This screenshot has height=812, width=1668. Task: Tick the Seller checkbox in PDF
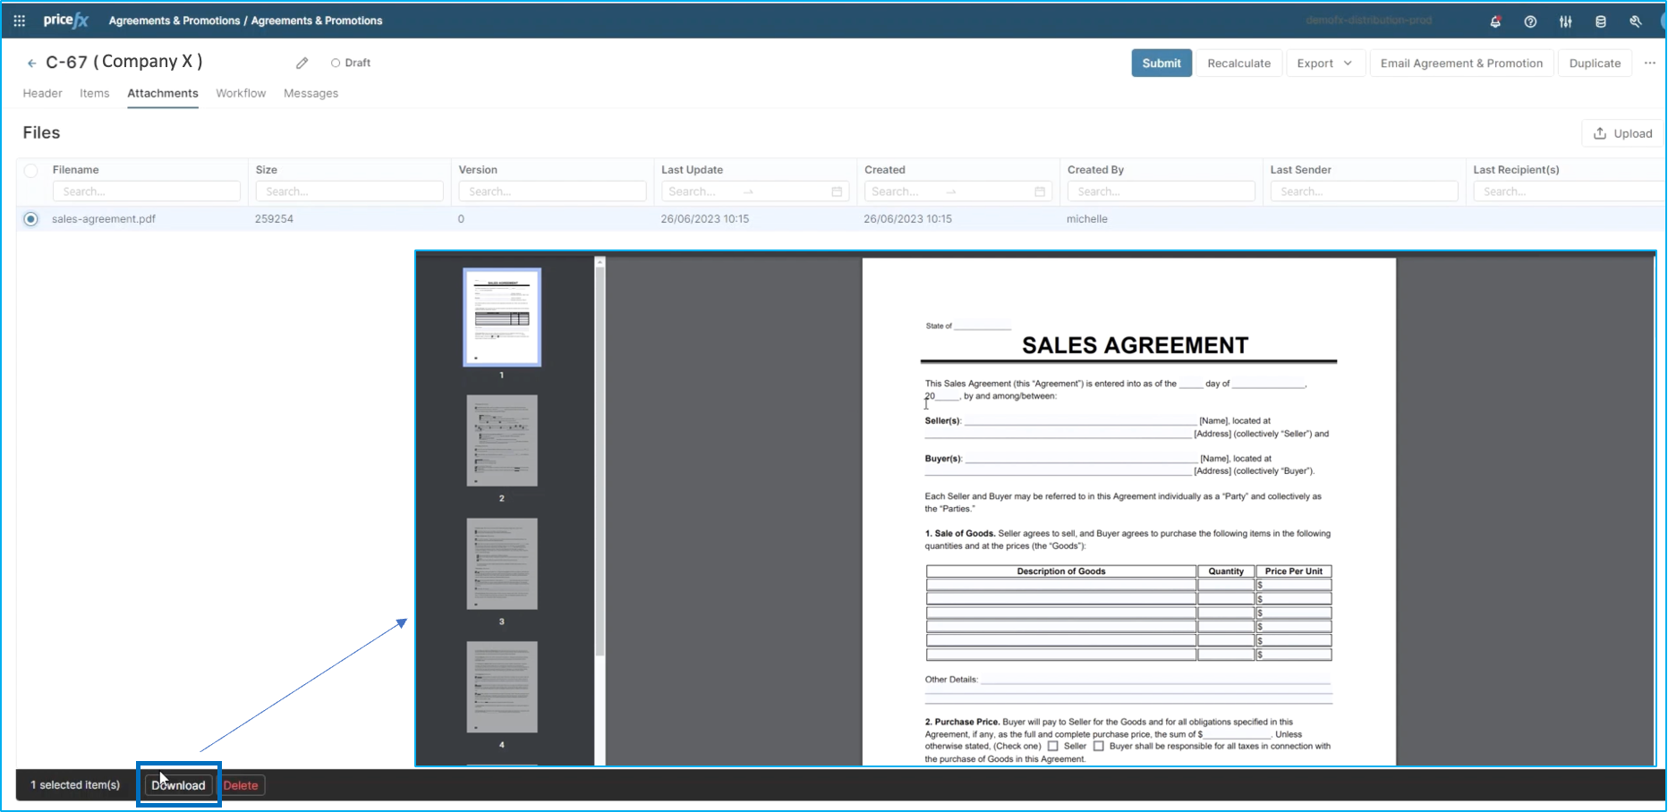[1053, 746]
